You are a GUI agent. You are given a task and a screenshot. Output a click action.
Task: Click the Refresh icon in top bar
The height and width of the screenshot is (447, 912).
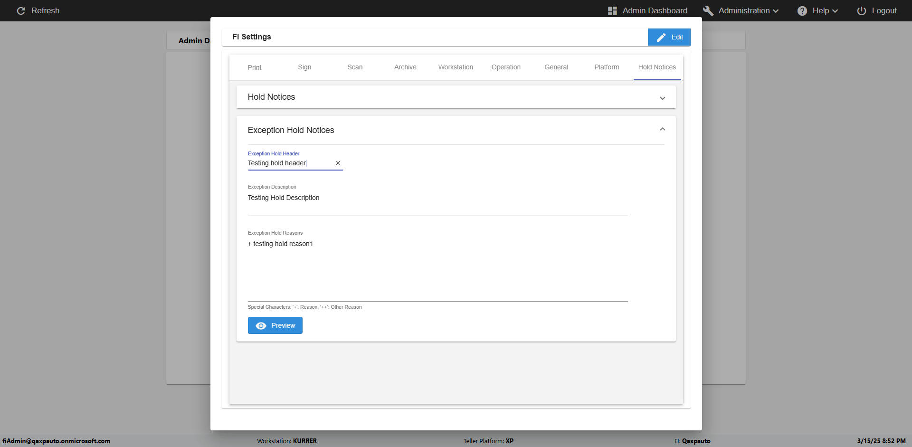(21, 11)
